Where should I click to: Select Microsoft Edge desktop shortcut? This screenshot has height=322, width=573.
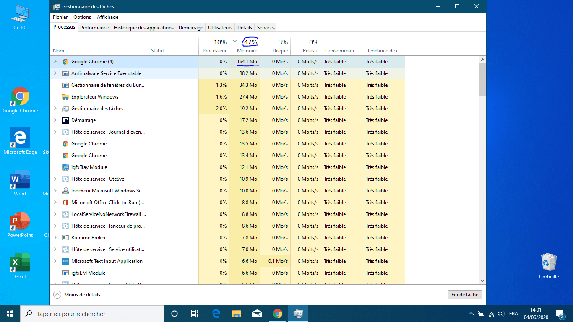(x=20, y=141)
